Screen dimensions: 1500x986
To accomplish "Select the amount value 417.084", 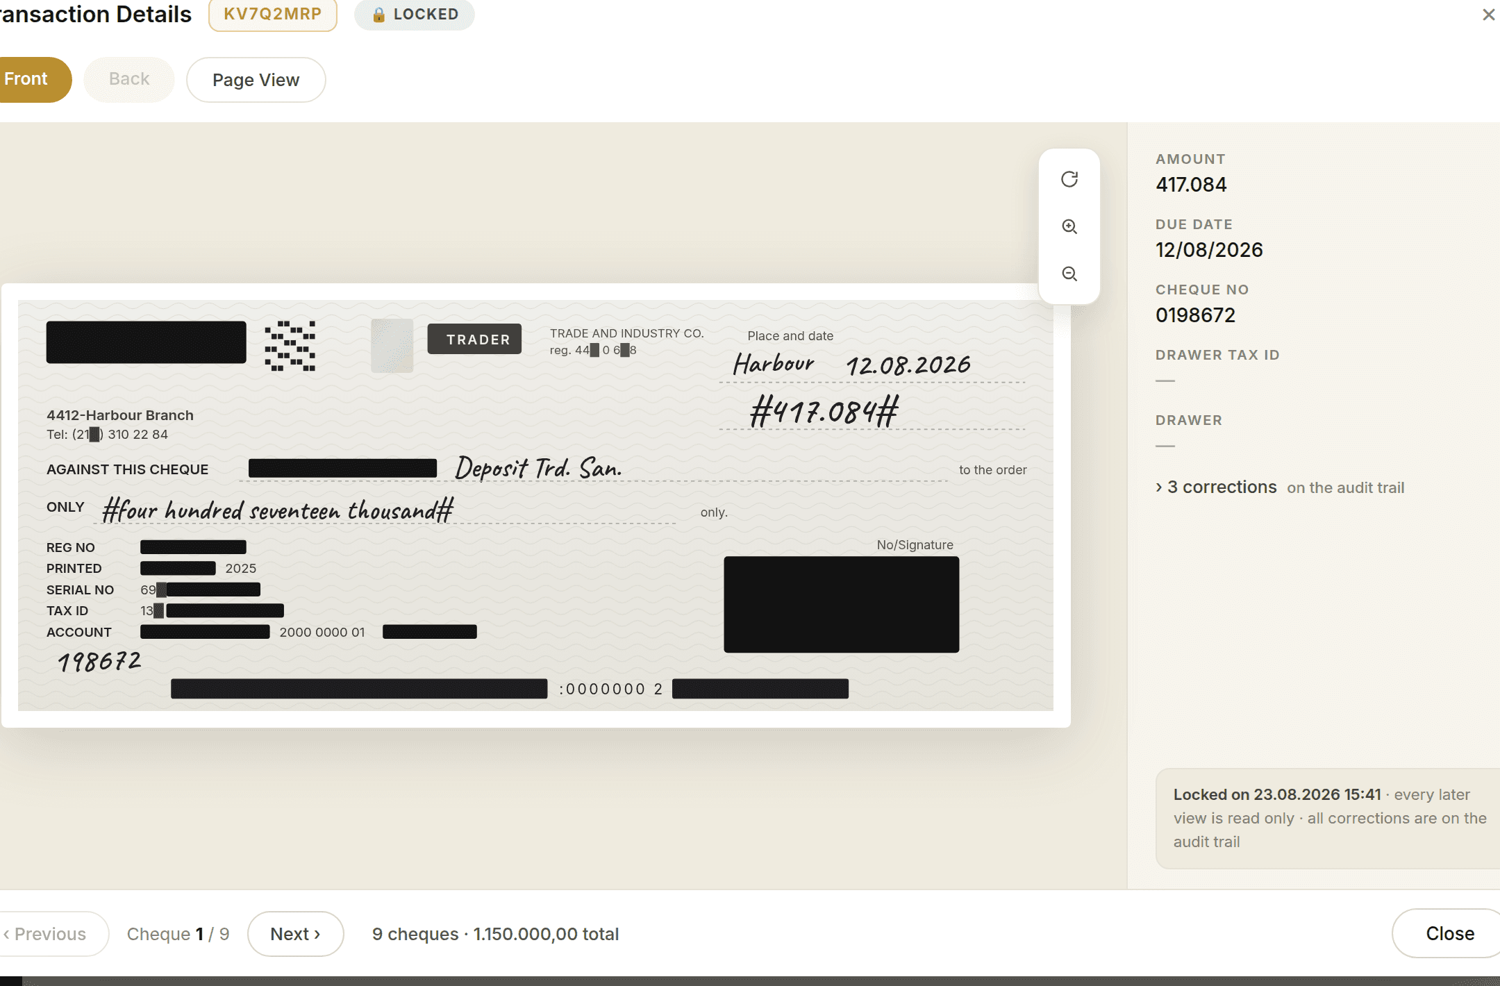I will (x=1191, y=185).
